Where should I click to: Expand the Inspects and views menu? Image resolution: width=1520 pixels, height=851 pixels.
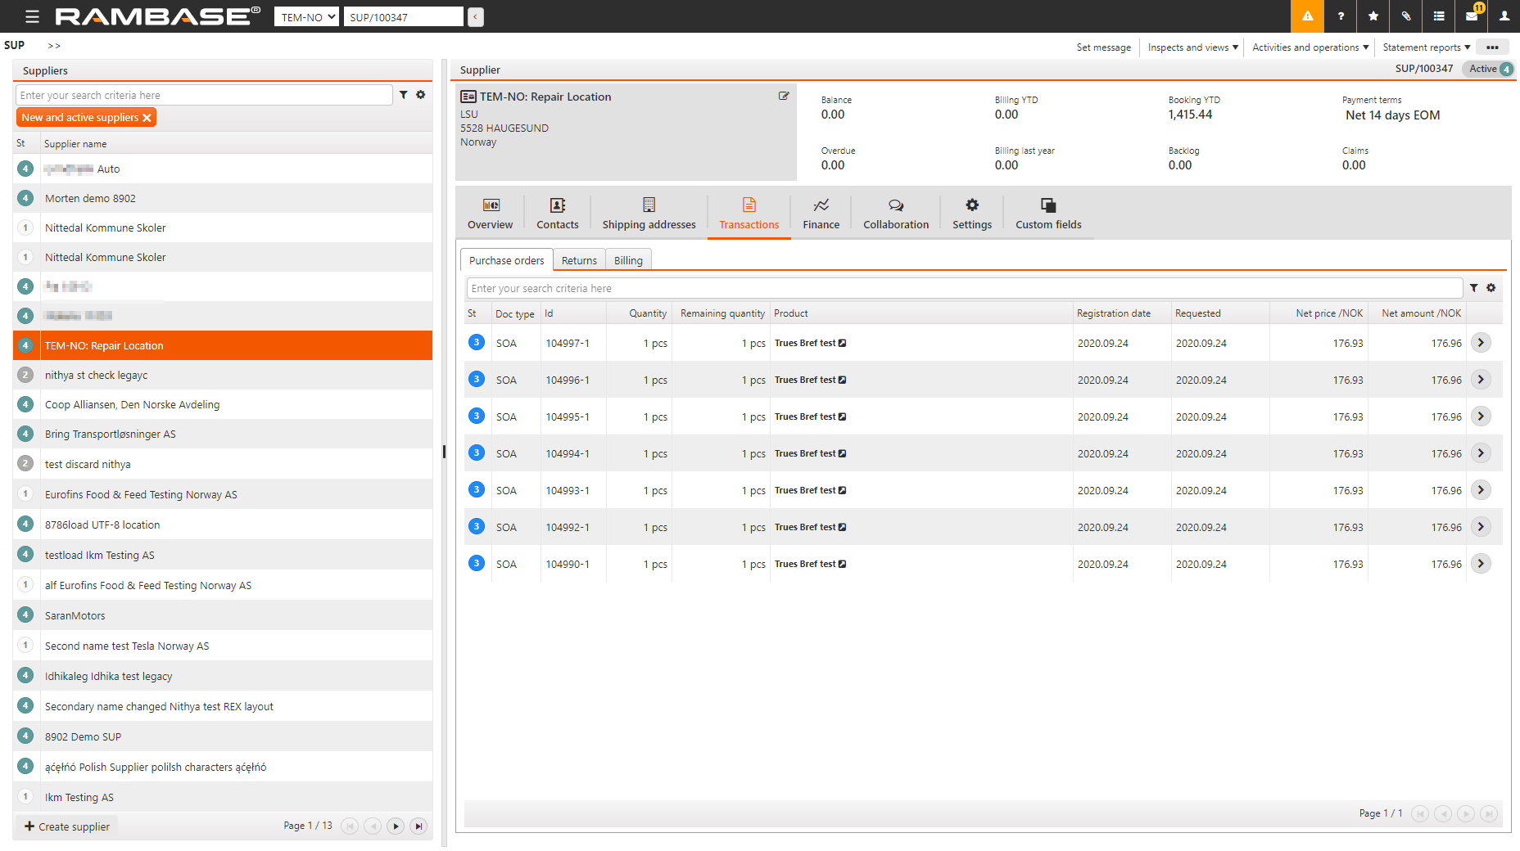pyautogui.click(x=1192, y=47)
